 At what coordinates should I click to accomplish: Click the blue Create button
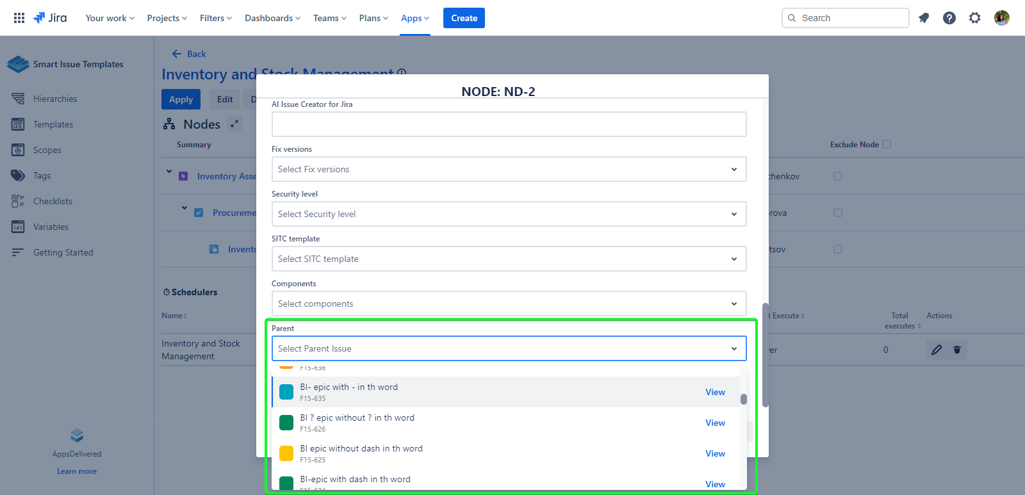click(x=464, y=18)
